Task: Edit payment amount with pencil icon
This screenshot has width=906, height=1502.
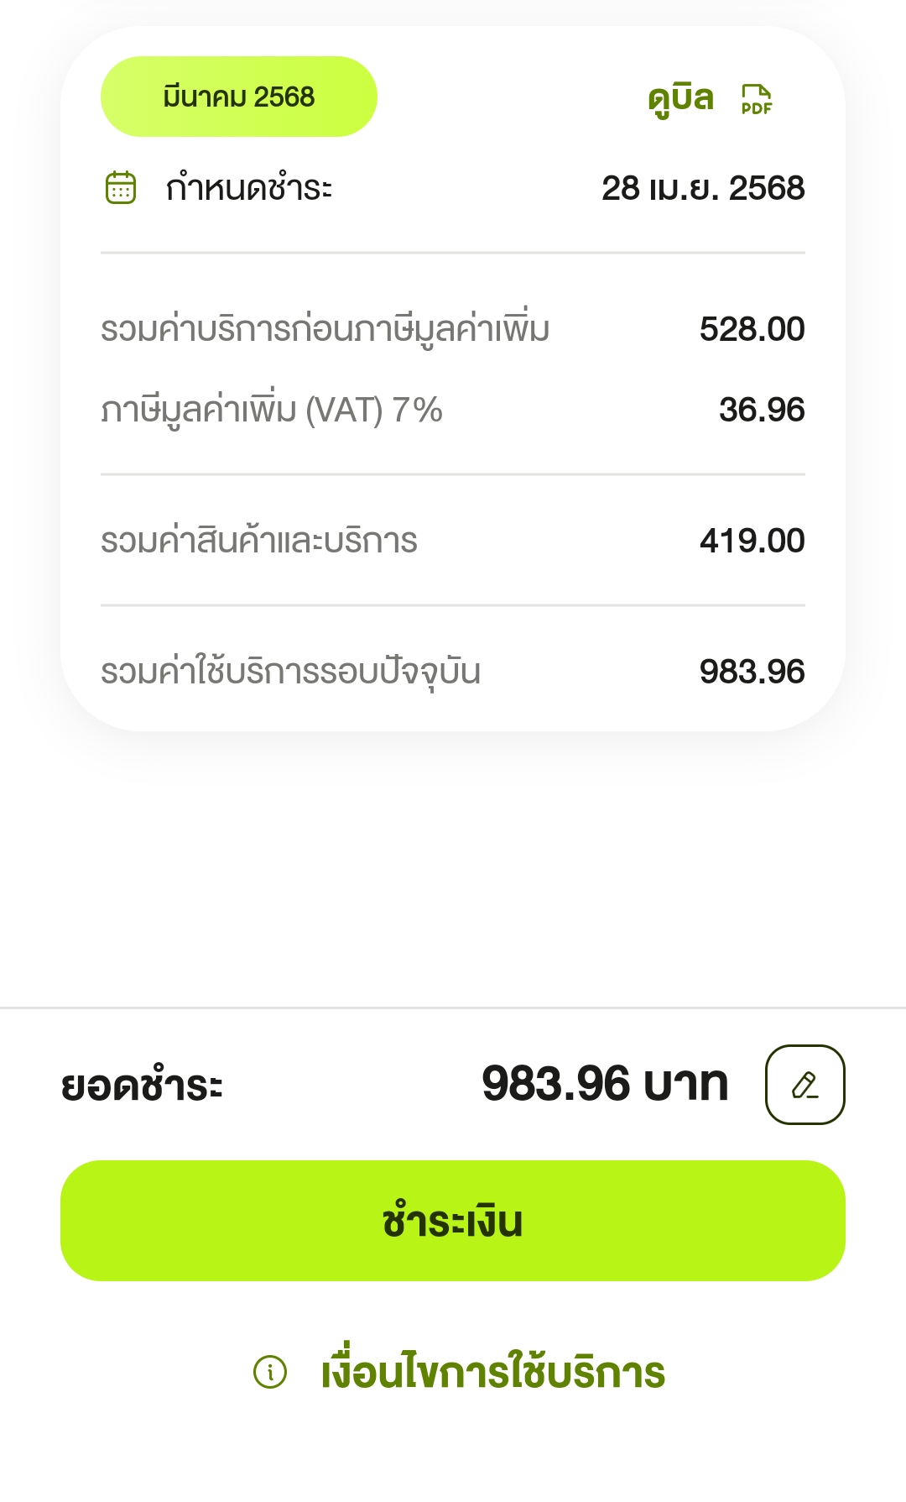Action: (804, 1084)
